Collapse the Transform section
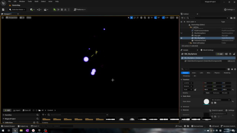The height and width of the screenshot is (133, 237). tap(181, 80)
